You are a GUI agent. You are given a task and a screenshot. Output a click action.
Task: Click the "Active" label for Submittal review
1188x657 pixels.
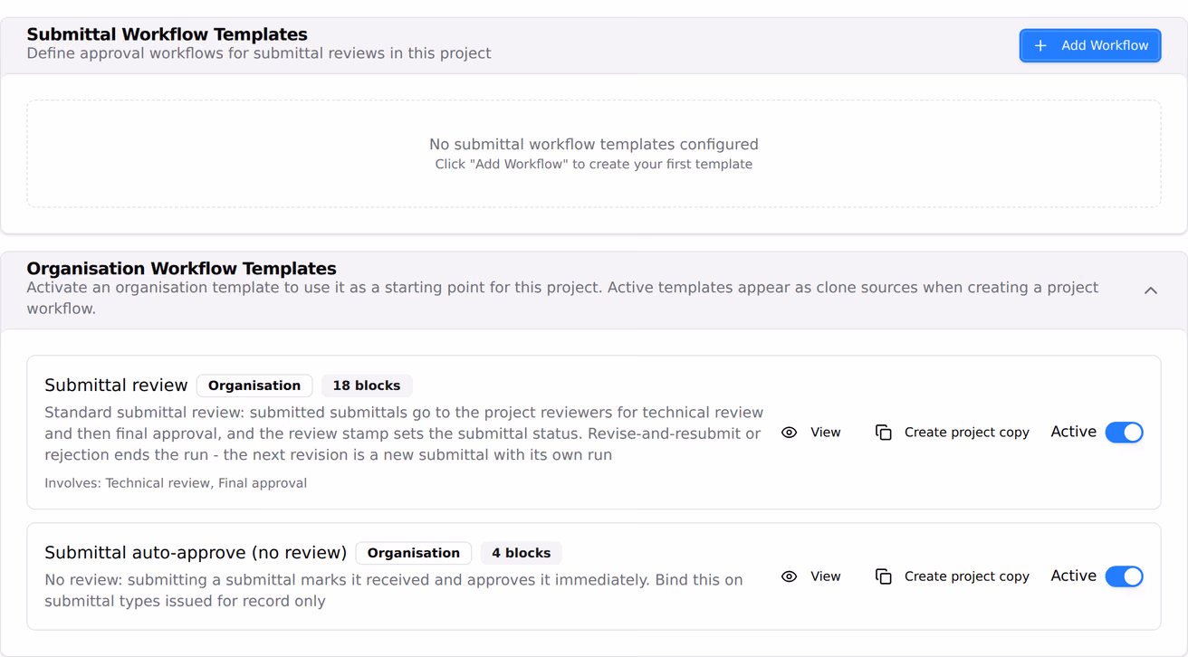point(1074,433)
